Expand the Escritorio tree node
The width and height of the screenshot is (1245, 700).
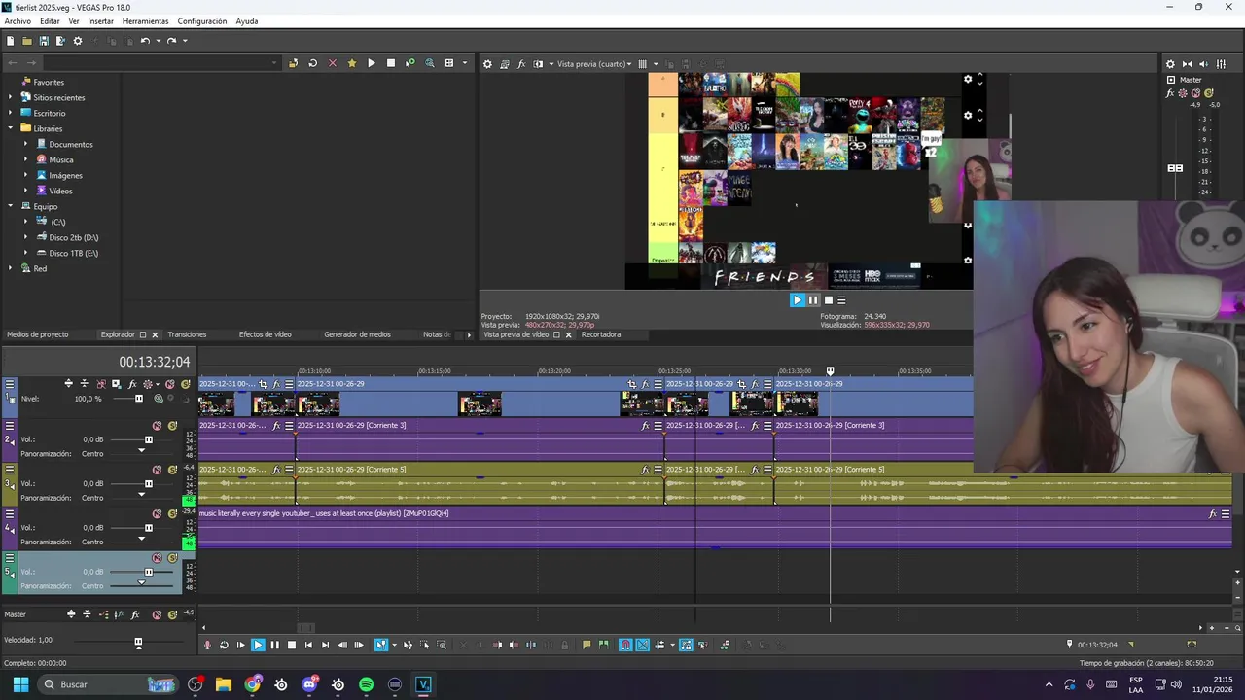click(x=11, y=113)
